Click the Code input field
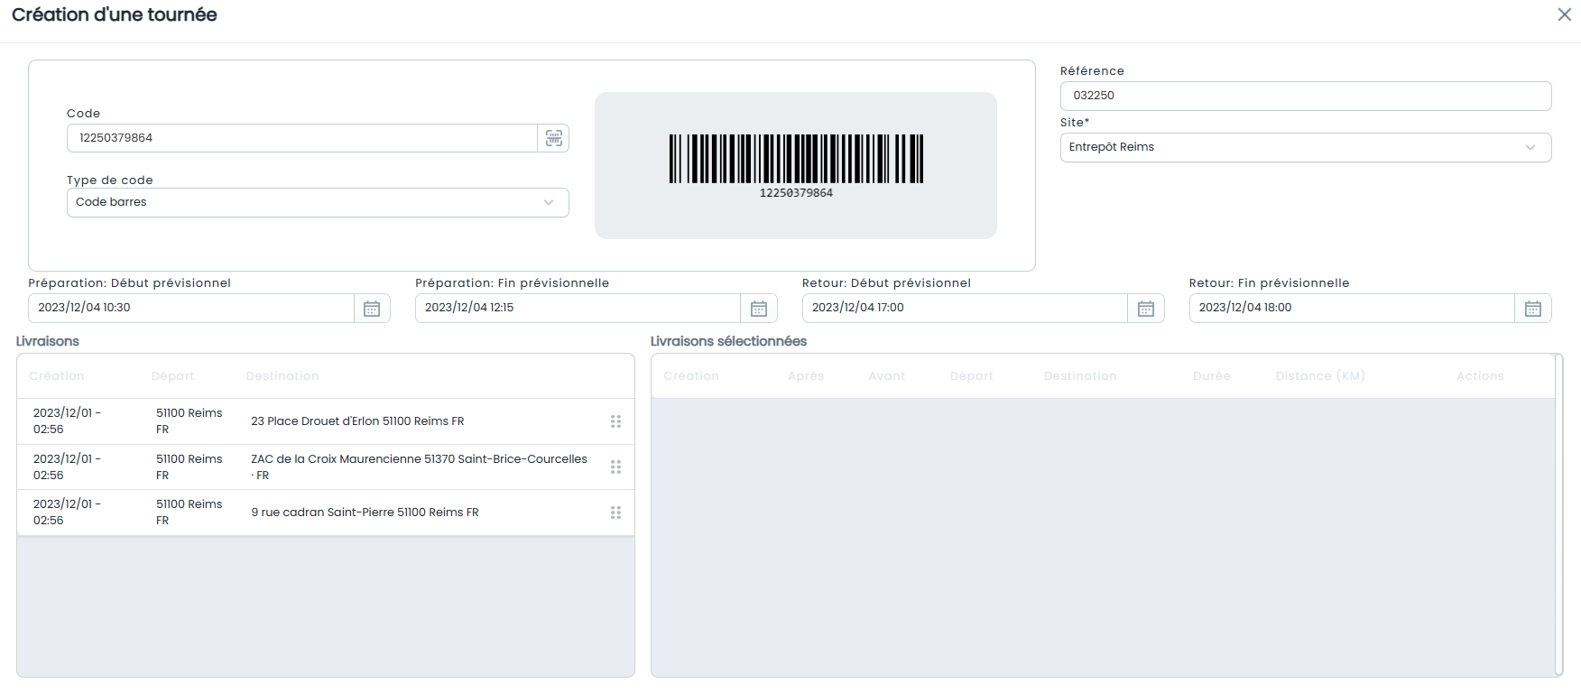 (302, 138)
